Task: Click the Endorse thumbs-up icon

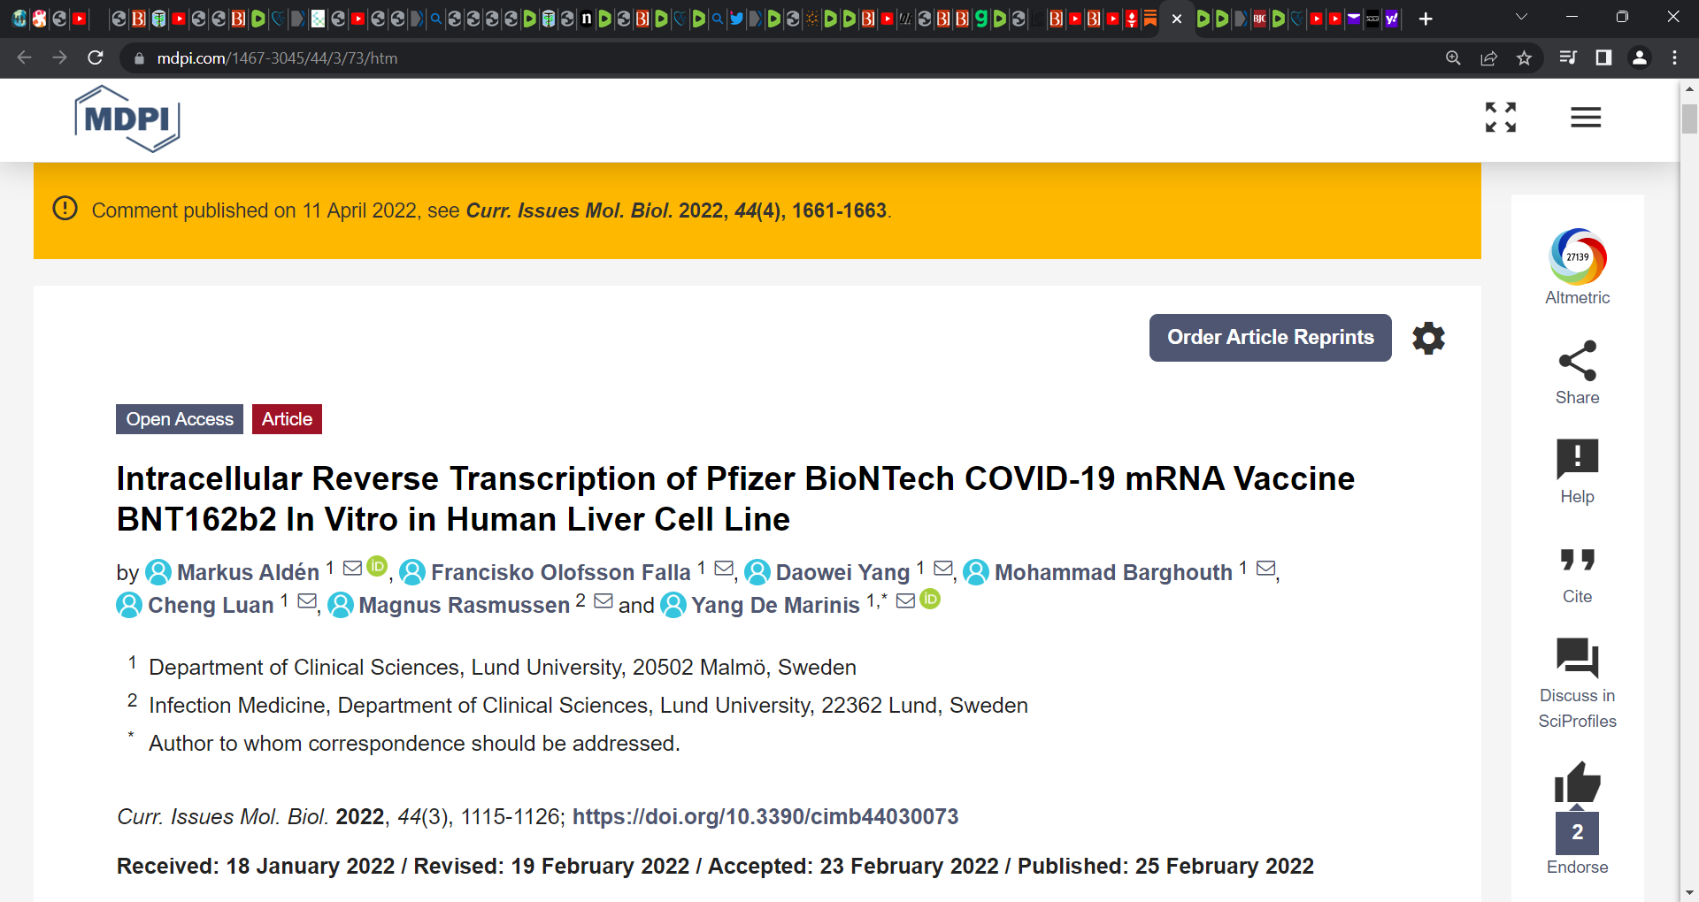Action: click(x=1578, y=783)
